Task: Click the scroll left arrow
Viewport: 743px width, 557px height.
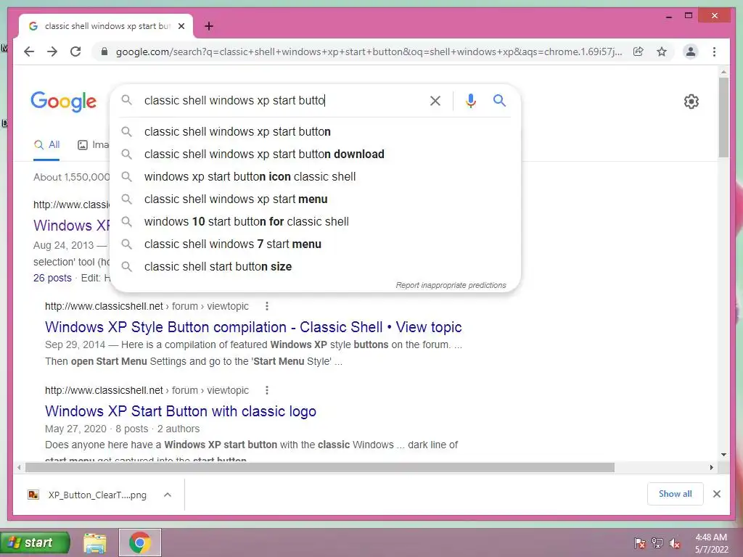Action: pyautogui.click(x=19, y=468)
